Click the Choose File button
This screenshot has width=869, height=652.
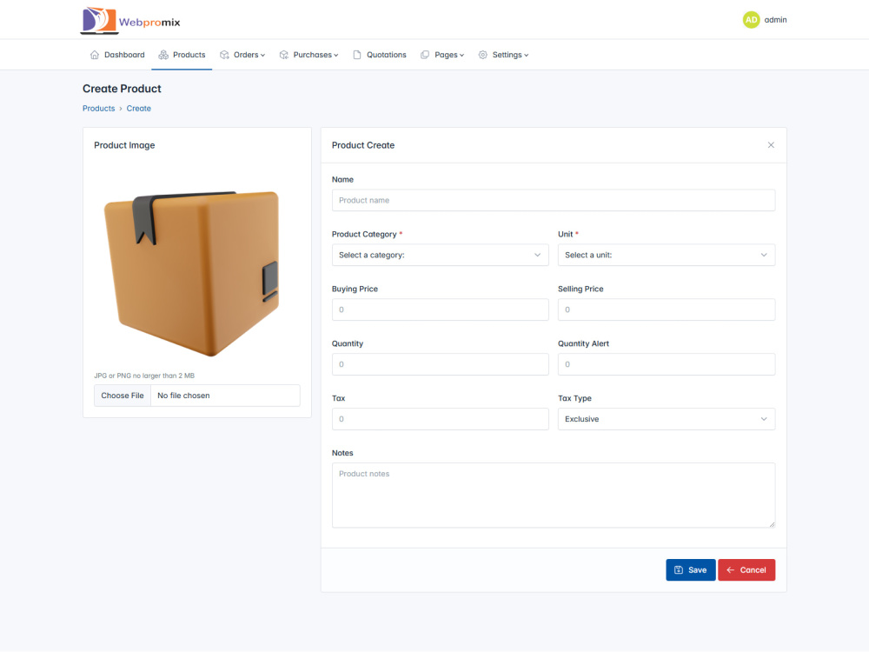pyautogui.click(x=123, y=396)
